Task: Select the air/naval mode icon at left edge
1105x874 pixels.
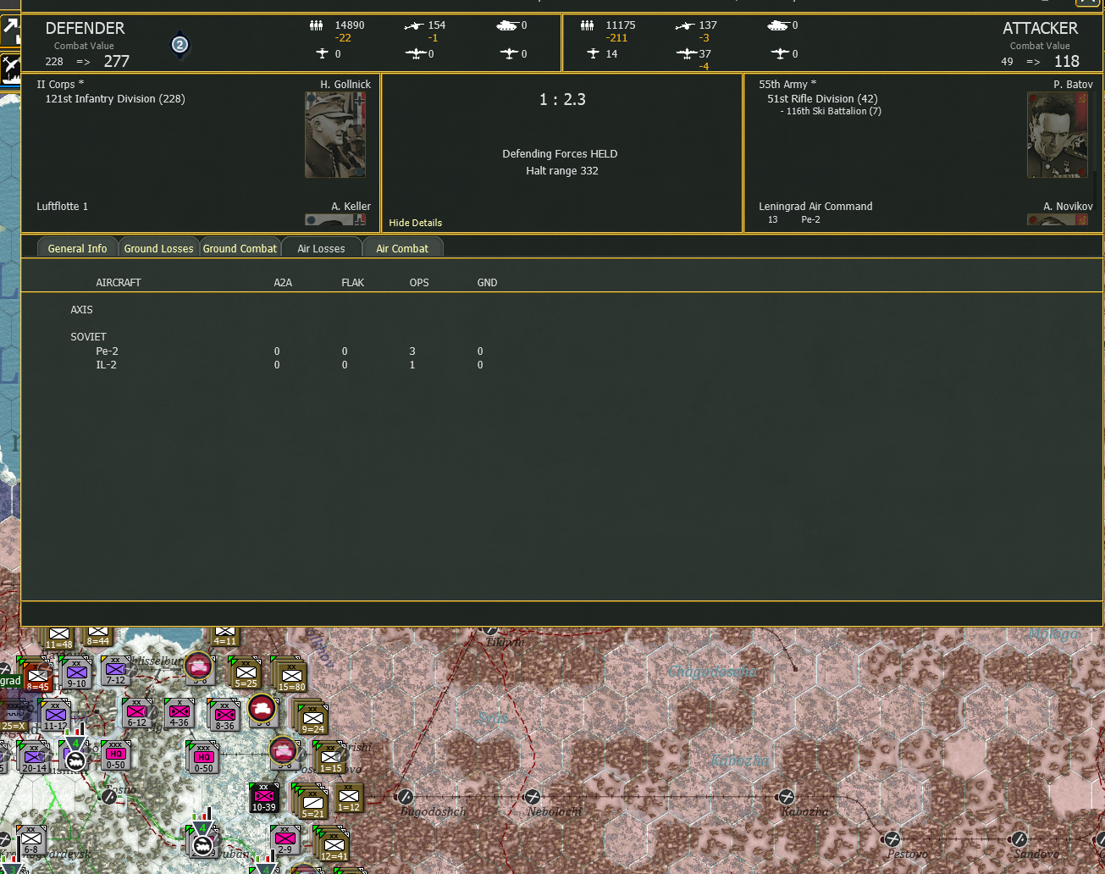Action: 10,69
